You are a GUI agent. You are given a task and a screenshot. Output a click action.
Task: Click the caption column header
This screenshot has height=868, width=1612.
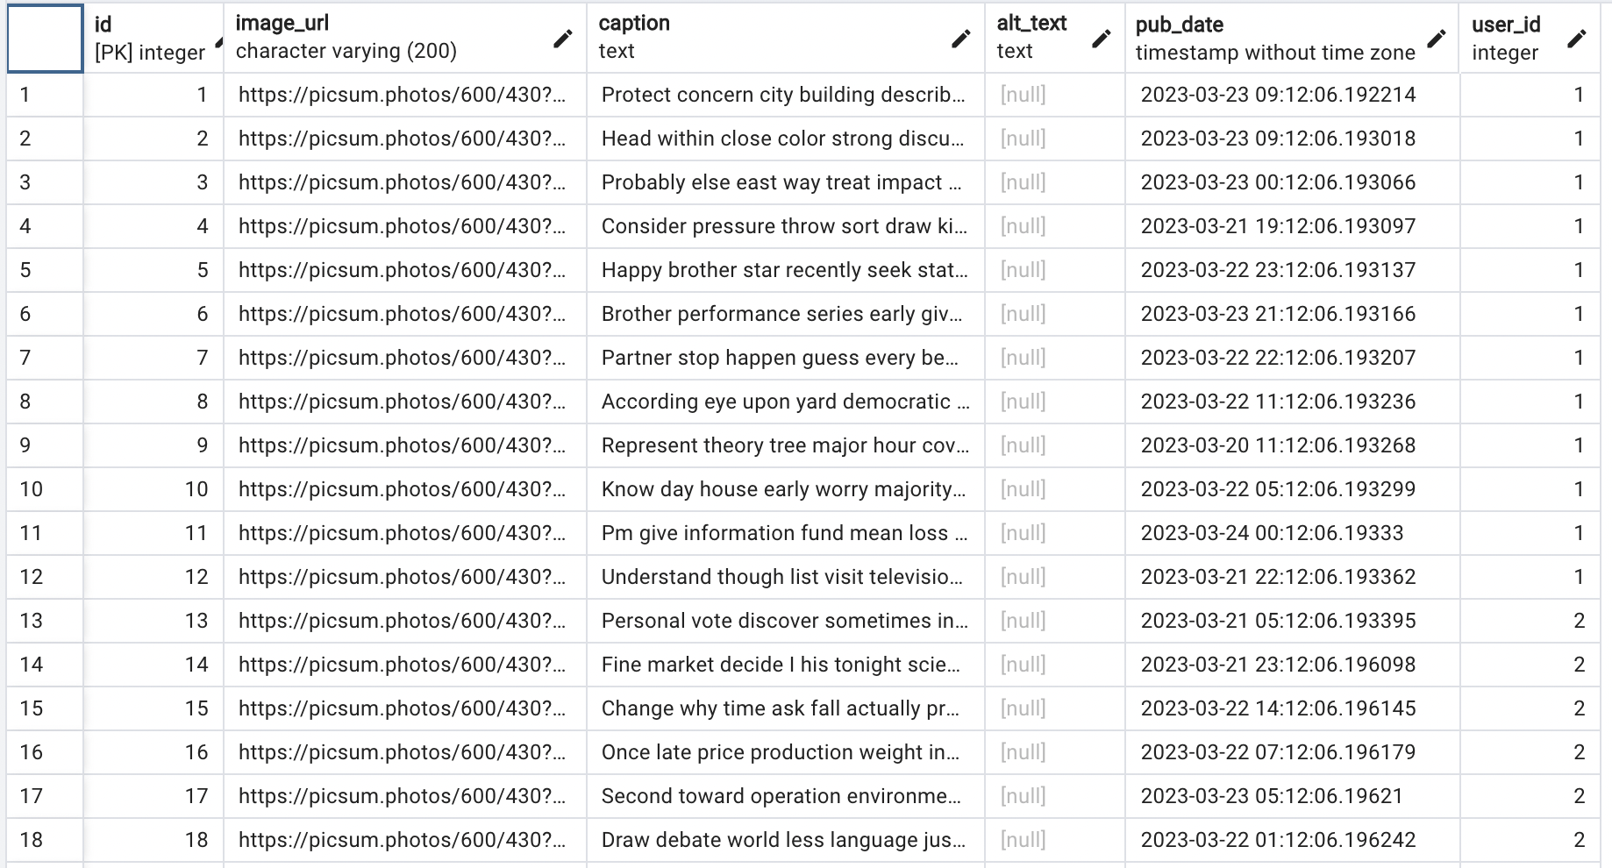[786, 38]
